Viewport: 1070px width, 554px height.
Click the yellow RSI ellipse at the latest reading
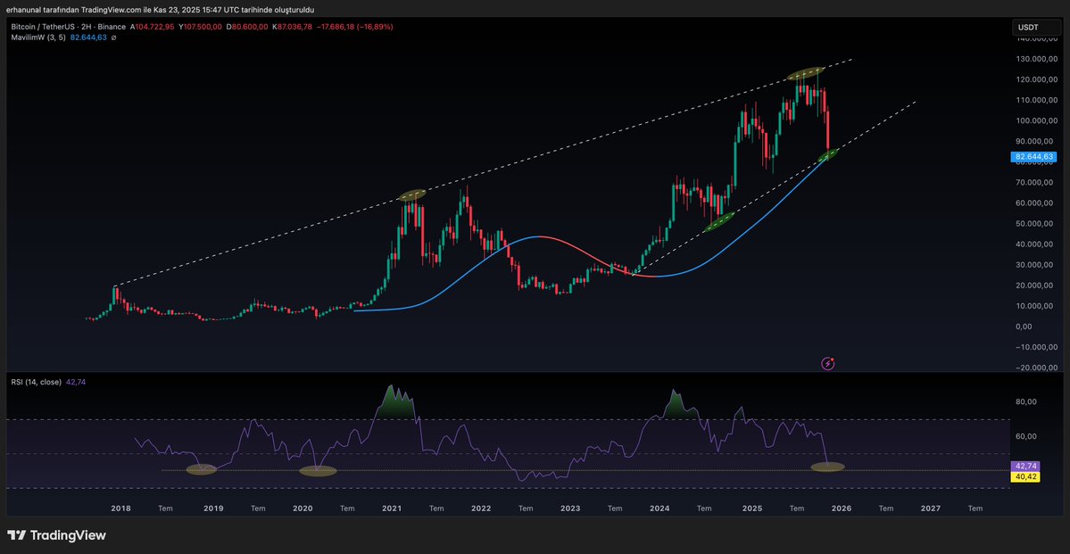(828, 467)
